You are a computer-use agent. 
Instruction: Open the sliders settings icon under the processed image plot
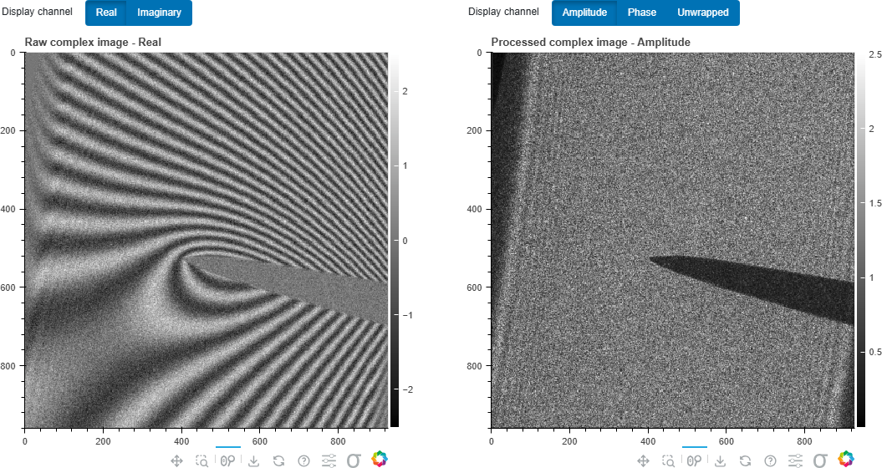click(795, 461)
